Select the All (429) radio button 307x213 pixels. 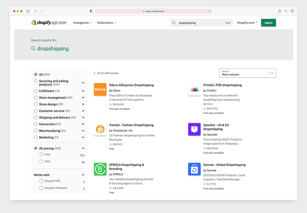coord(36,74)
